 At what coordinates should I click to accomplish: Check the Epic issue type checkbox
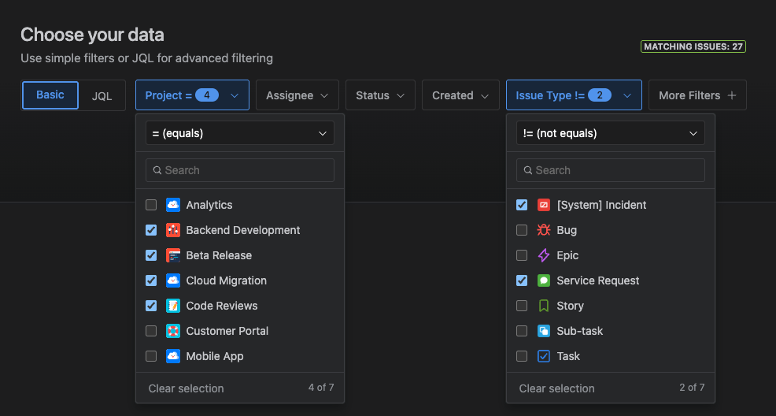[522, 255]
